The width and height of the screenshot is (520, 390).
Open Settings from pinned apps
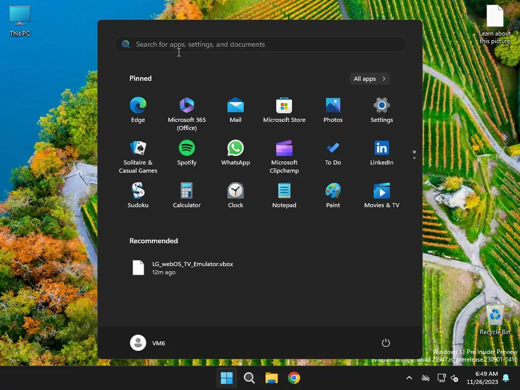382,110
